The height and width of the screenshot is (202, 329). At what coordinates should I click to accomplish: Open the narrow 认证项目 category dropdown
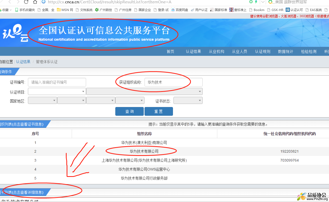coord(57,91)
